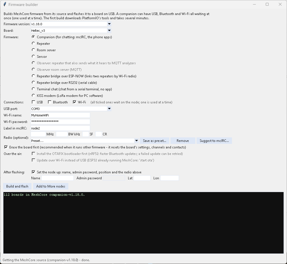Minimize the Firmware builder window
Viewport: 287px width, 264px height.
coord(254,4)
